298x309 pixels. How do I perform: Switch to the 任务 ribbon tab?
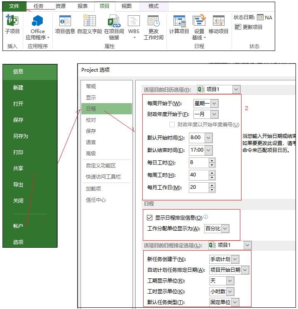click(x=38, y=6)
